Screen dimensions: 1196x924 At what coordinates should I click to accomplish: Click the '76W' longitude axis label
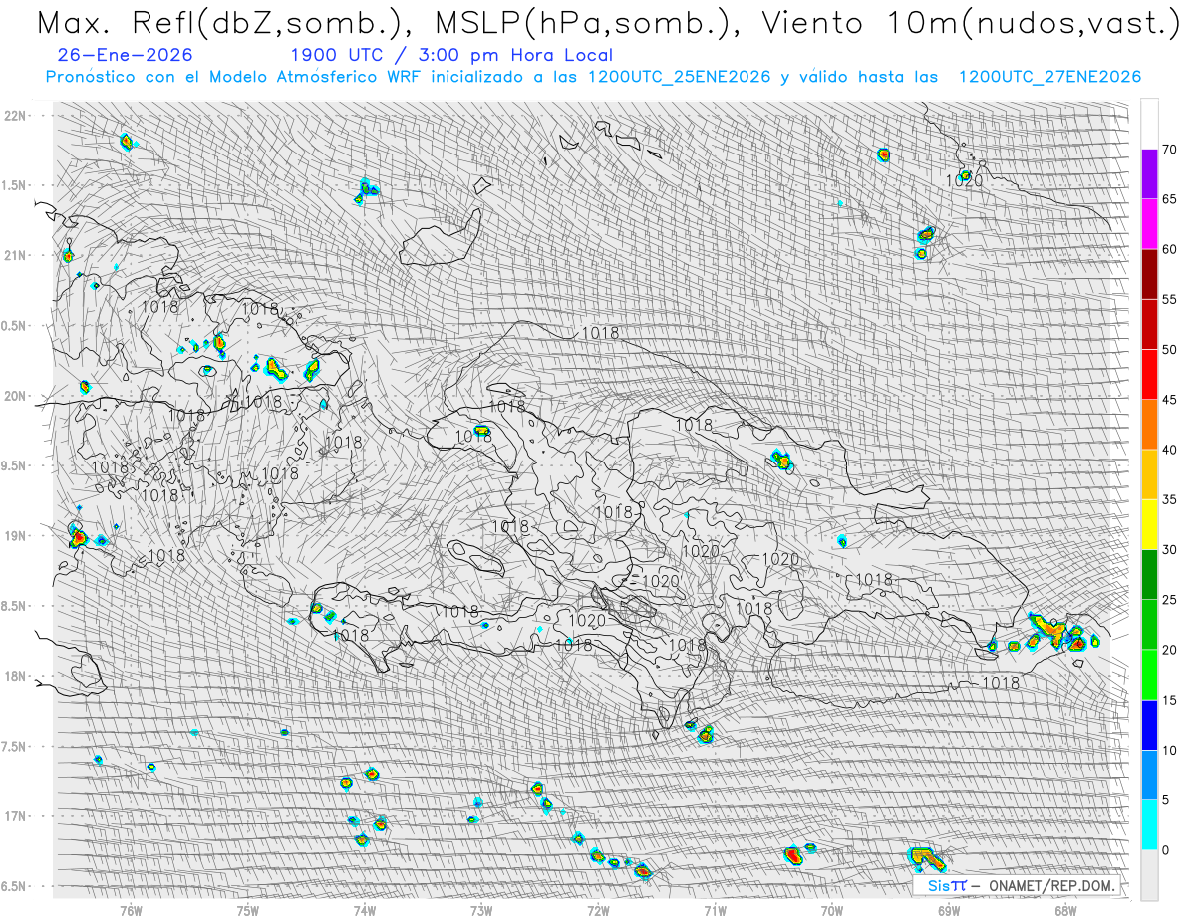coord(131,909)
